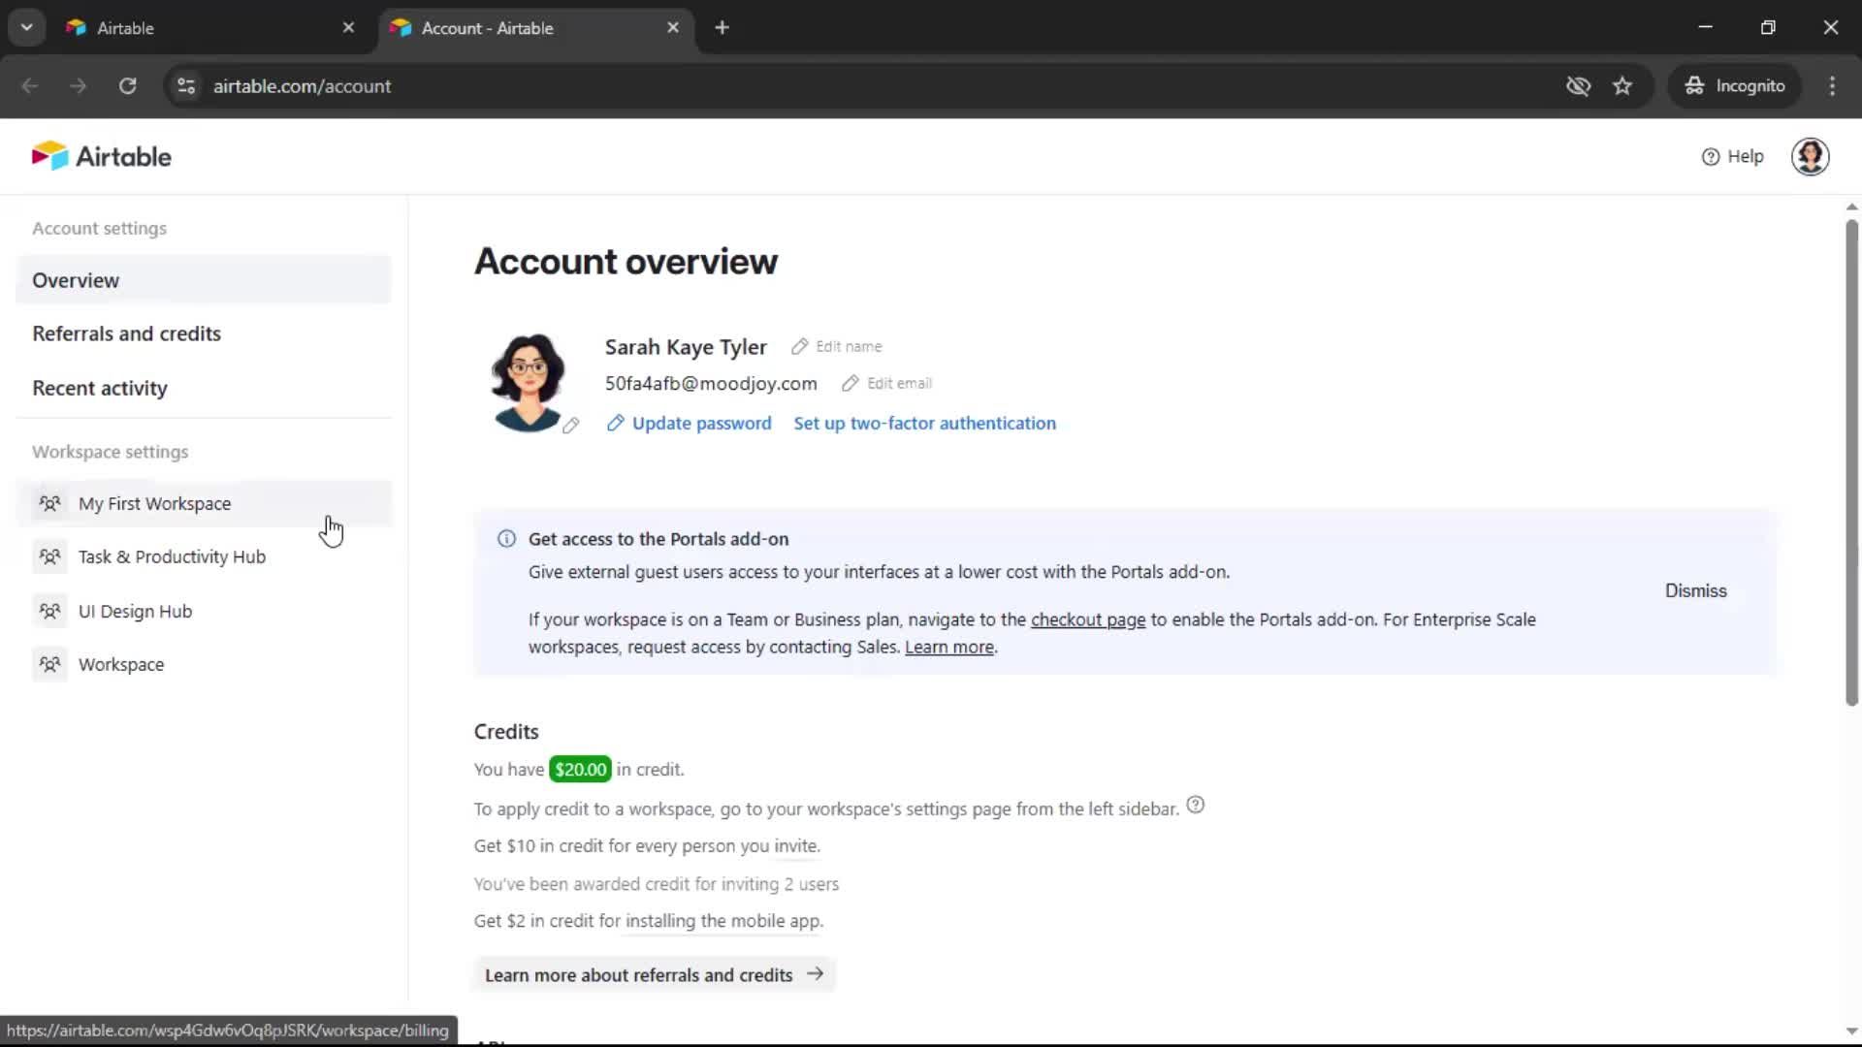1862x1047 pixels.
Task: Click the browser forward arrow
Action: (x=78, y=85)
